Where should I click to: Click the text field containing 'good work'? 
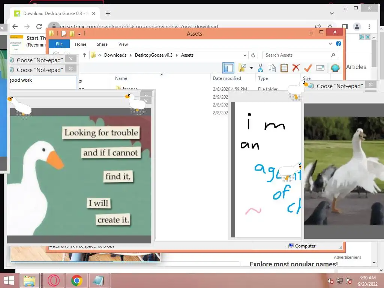[43, 82]
